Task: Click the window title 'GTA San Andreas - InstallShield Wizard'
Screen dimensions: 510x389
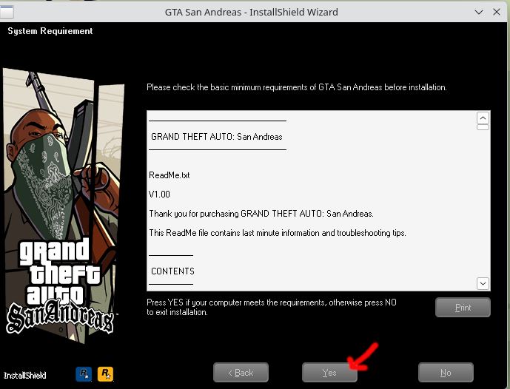Action: tap(252, 12)
